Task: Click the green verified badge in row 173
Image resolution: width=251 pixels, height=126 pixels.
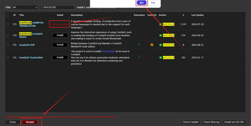Action: tap(161, 24)
